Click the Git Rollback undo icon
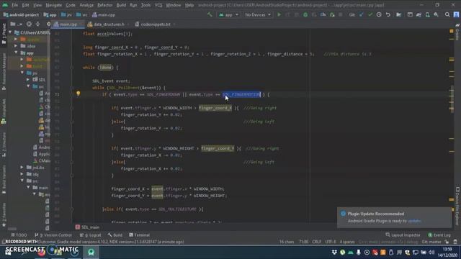This screenshot has height=259, width=461. 388,14
